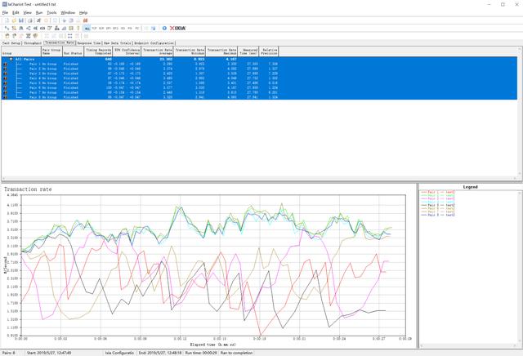The height and width of the screenshot is (356, 523).
Task: Open the File menu
Action: (x=5, y=13)
